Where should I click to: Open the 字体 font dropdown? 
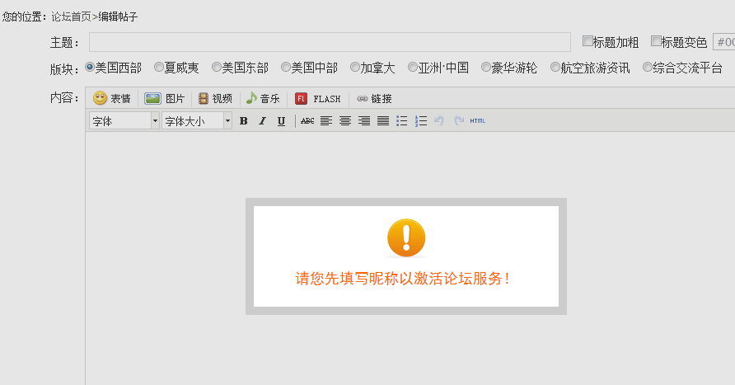[x=124, y=121]
